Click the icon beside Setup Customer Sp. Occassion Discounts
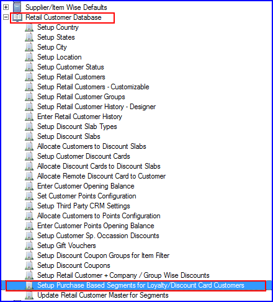This screenshot has height=302, width=273. coord(29,236)
